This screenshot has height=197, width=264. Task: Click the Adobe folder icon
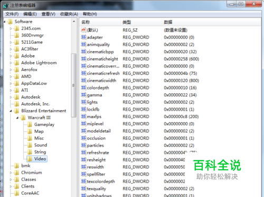point(17,56)
